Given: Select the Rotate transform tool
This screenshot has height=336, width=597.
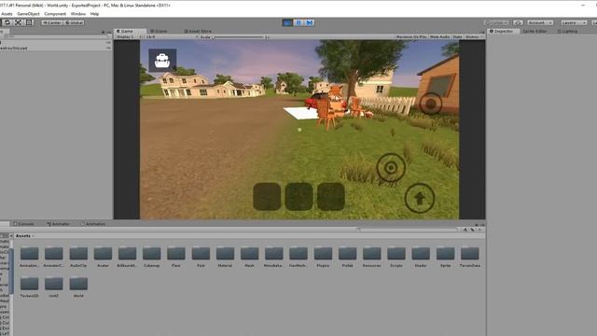Looking at the screenshot, I should pos(7,22).
